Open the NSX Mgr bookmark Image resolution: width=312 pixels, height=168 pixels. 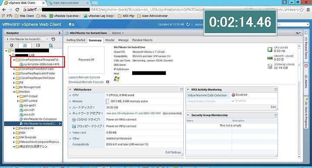[x=126, y=16]
